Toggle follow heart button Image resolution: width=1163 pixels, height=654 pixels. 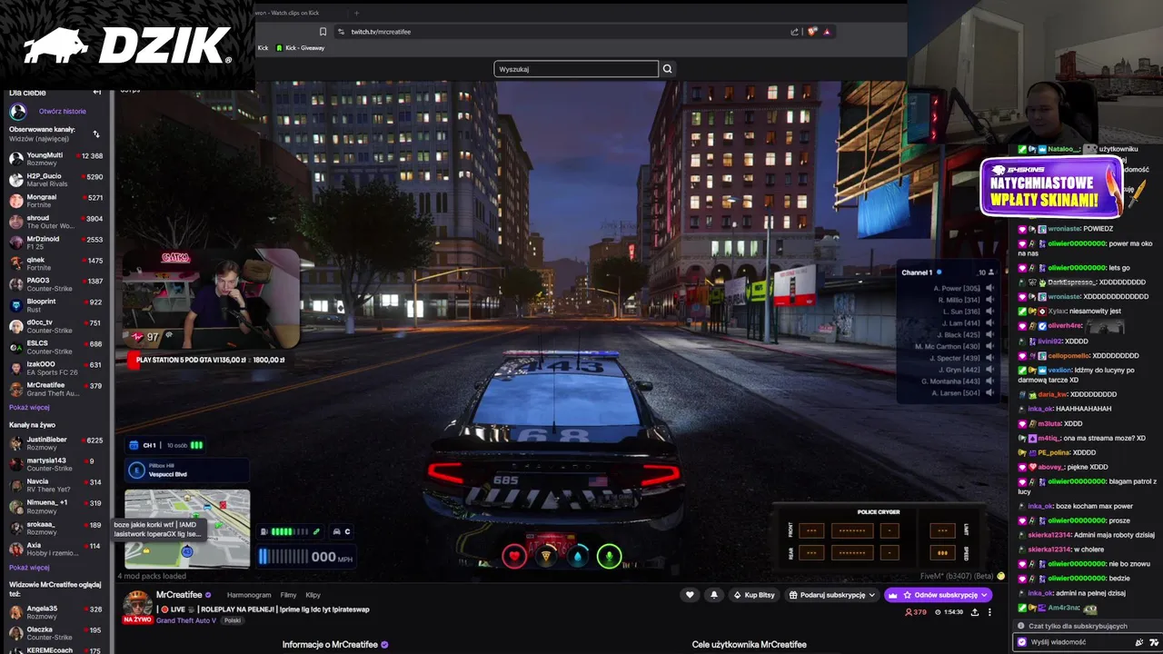pyautogui.click(x=690, y=595)
